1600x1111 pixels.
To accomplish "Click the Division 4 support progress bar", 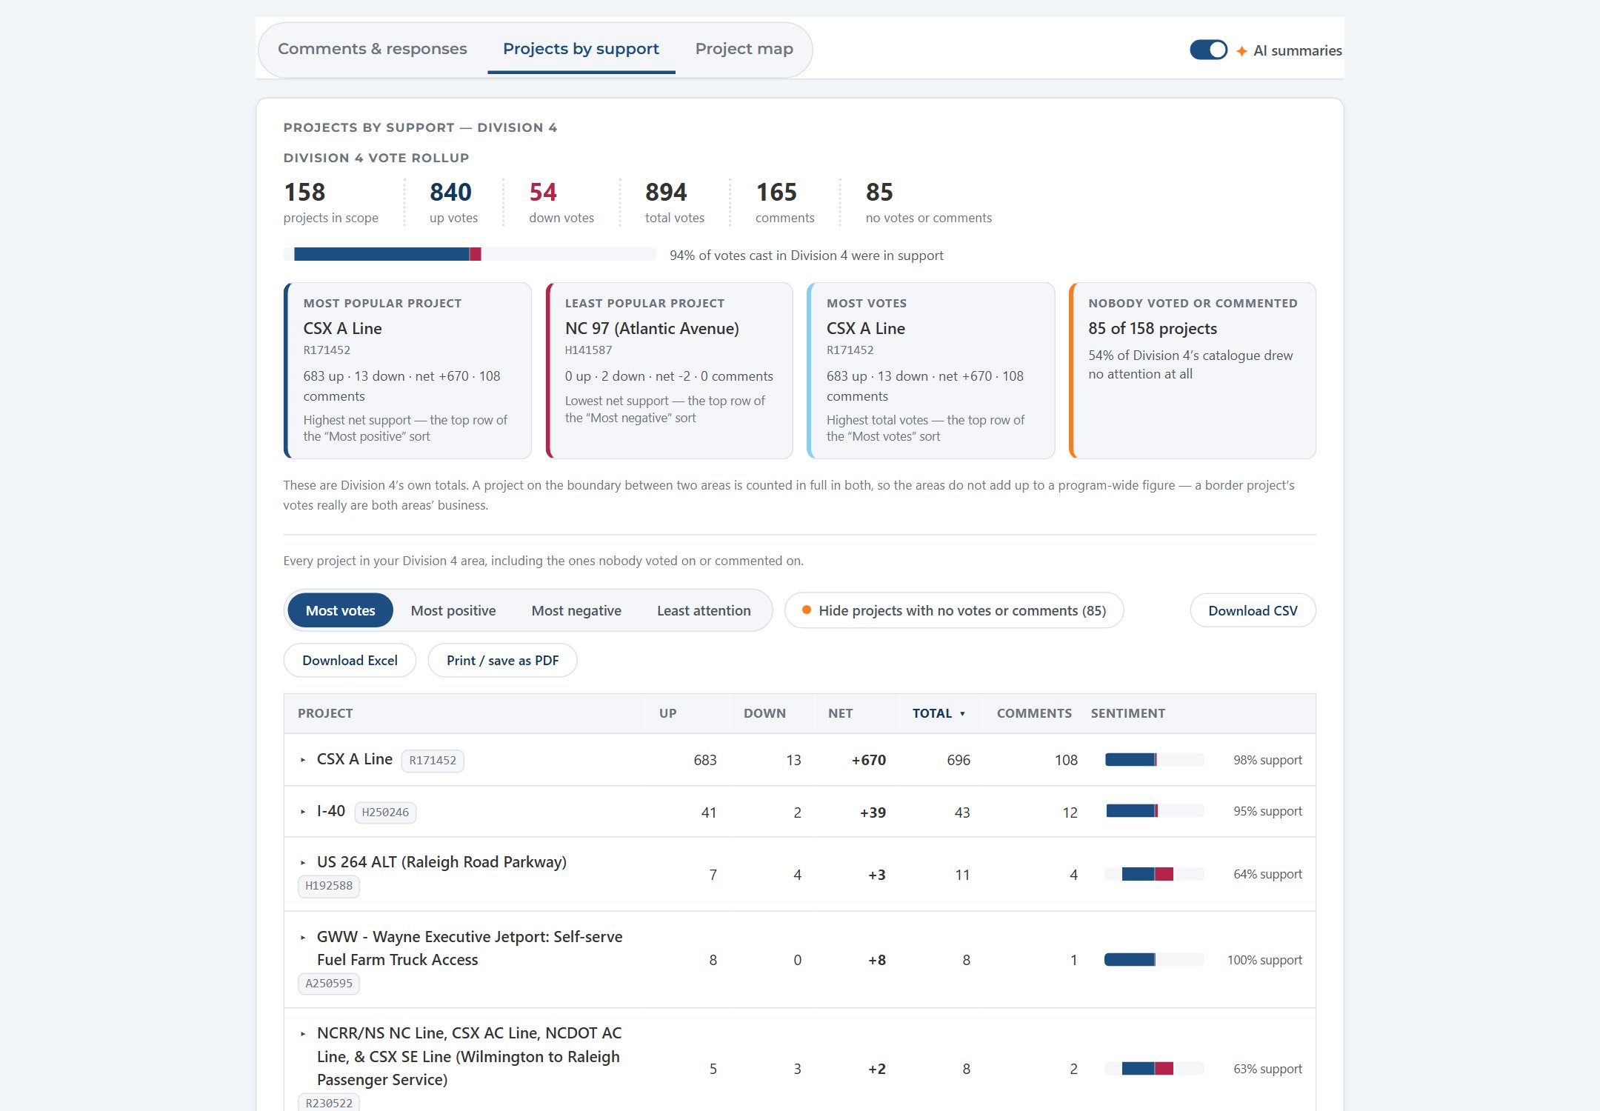I will tap(470, 255).
